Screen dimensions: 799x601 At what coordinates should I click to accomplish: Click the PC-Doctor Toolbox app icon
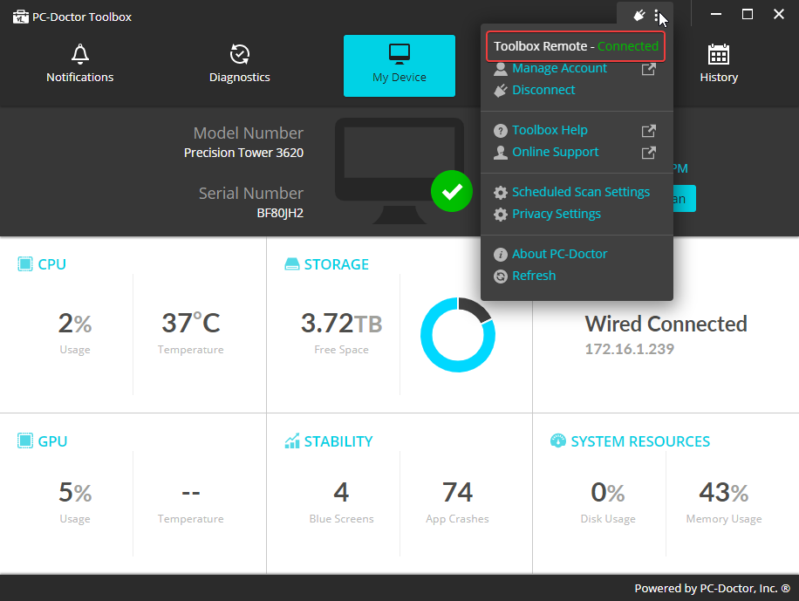[x=20, y=17]
